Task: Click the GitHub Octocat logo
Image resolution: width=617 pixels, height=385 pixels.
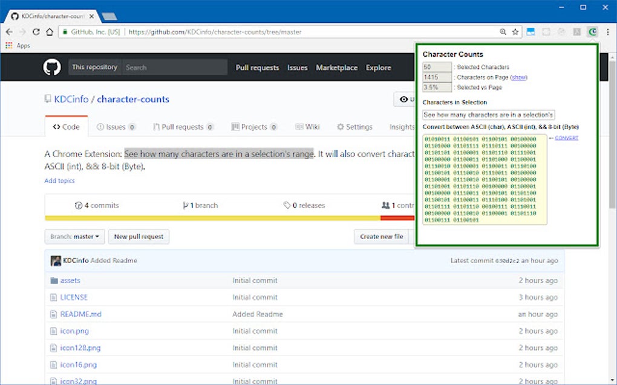Action: coord(51,67)
